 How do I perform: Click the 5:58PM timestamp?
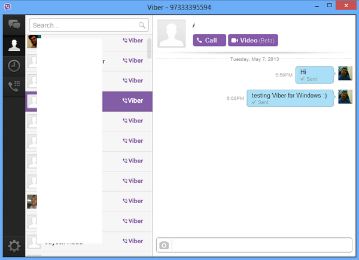pyautogui.click(x=284, y=75)
